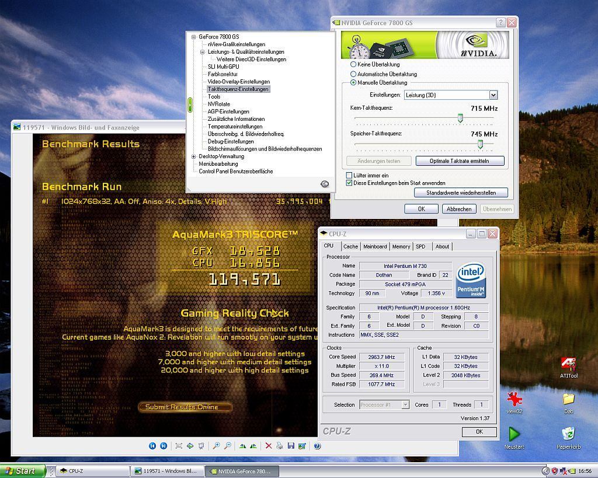Click 119571 - Windows Bil... taskbar button

(167, 471)
